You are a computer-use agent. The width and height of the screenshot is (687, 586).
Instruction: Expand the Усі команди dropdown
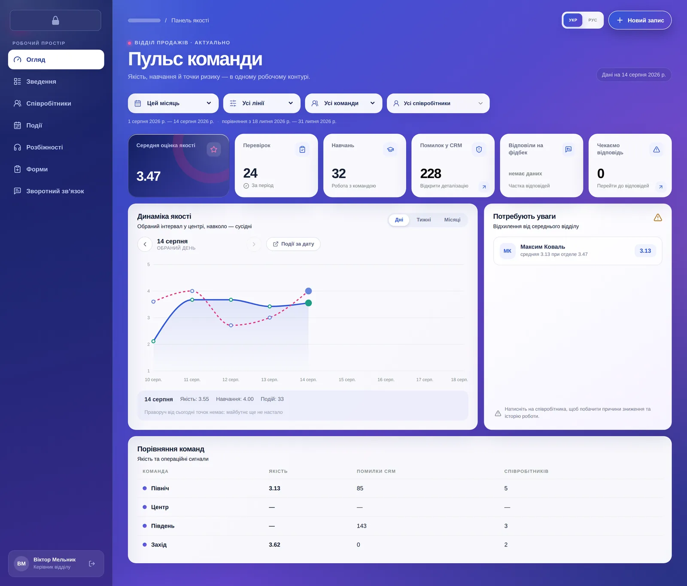pos(343,103)
